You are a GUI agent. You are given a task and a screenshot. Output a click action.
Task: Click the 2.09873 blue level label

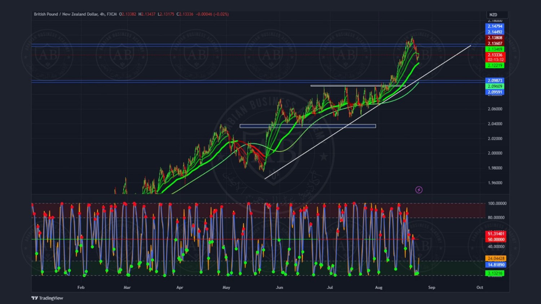tap(495, 81)
